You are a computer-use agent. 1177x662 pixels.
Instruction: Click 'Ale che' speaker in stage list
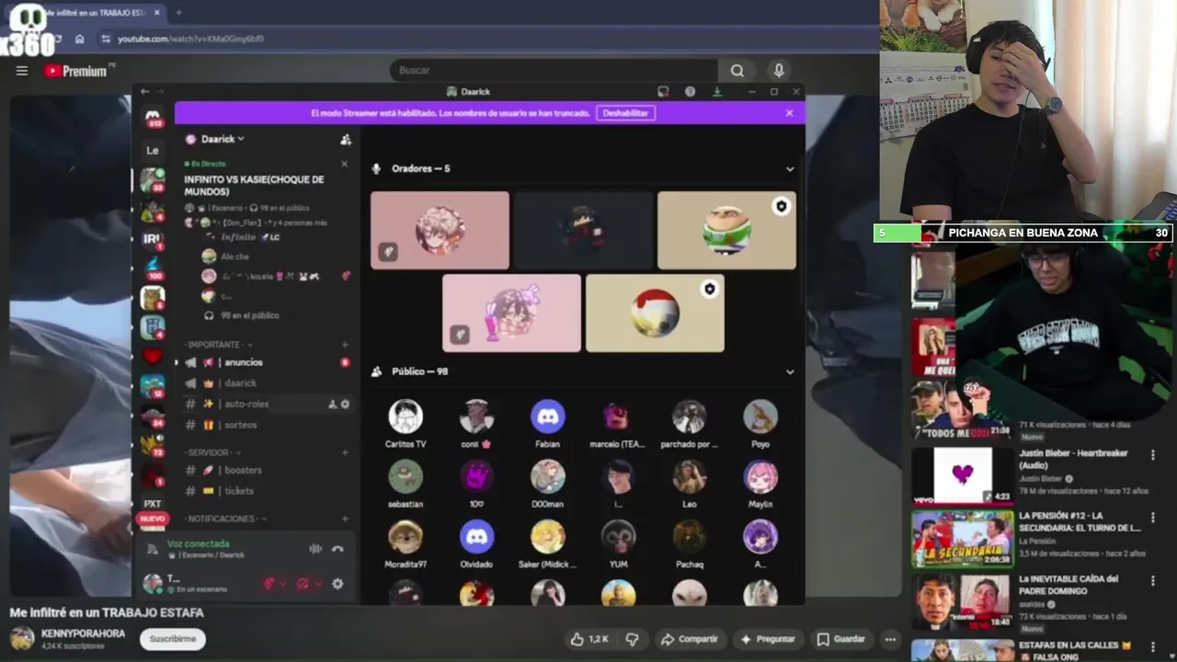(234, 257)
